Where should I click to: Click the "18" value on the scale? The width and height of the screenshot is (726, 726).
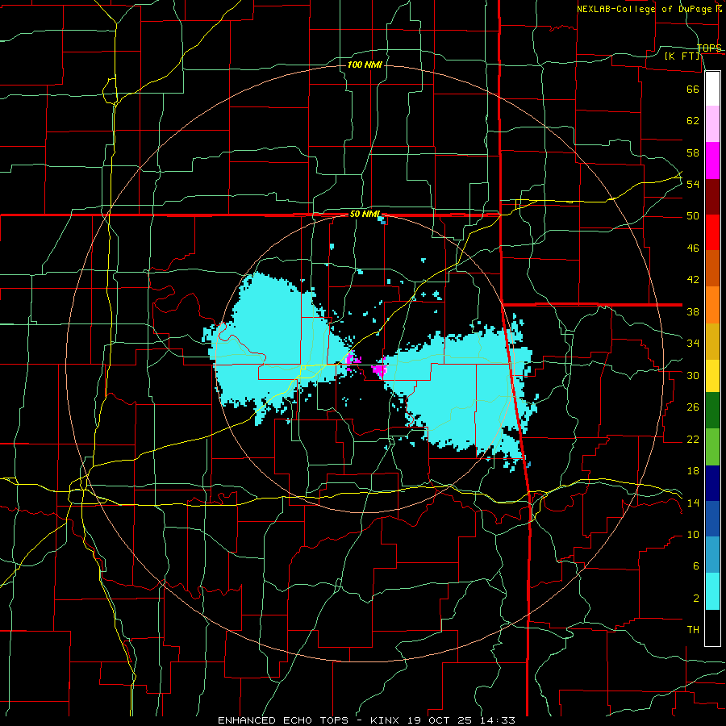tap(693, 471)
